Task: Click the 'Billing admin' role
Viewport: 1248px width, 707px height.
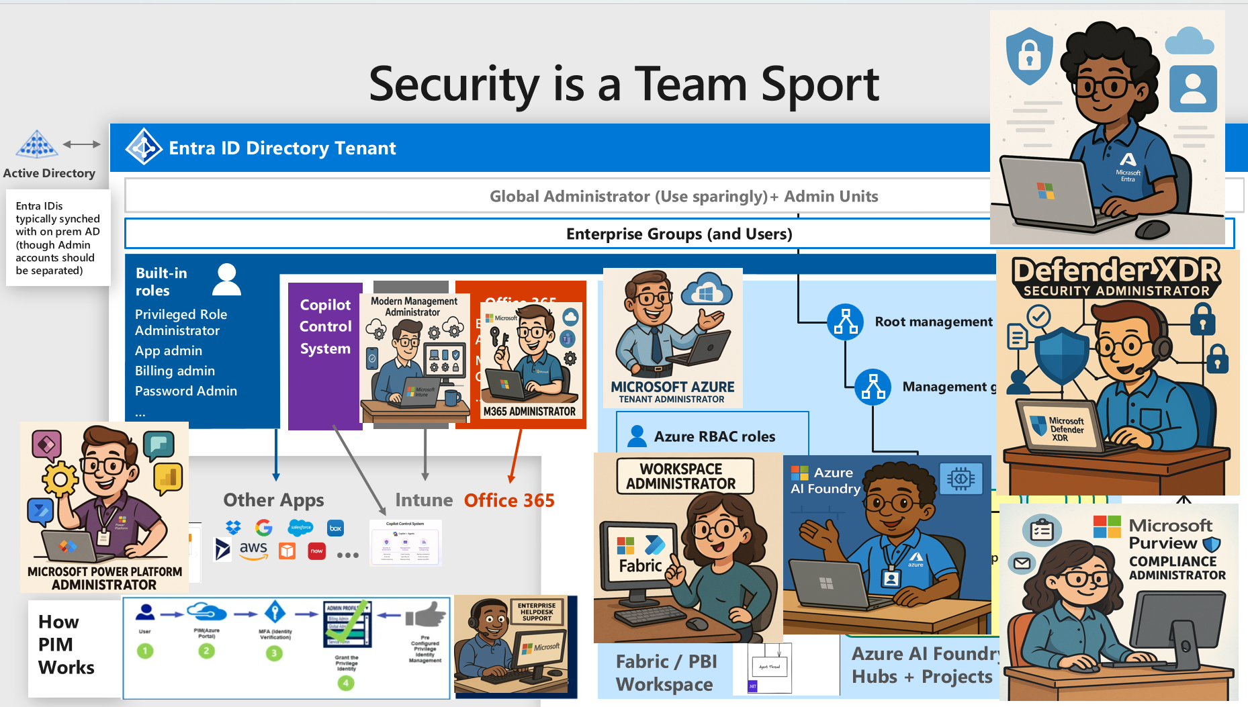Action: click(x=175, y=371)
